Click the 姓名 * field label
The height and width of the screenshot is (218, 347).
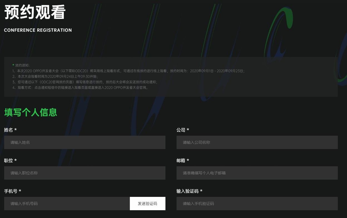point(10,130)
